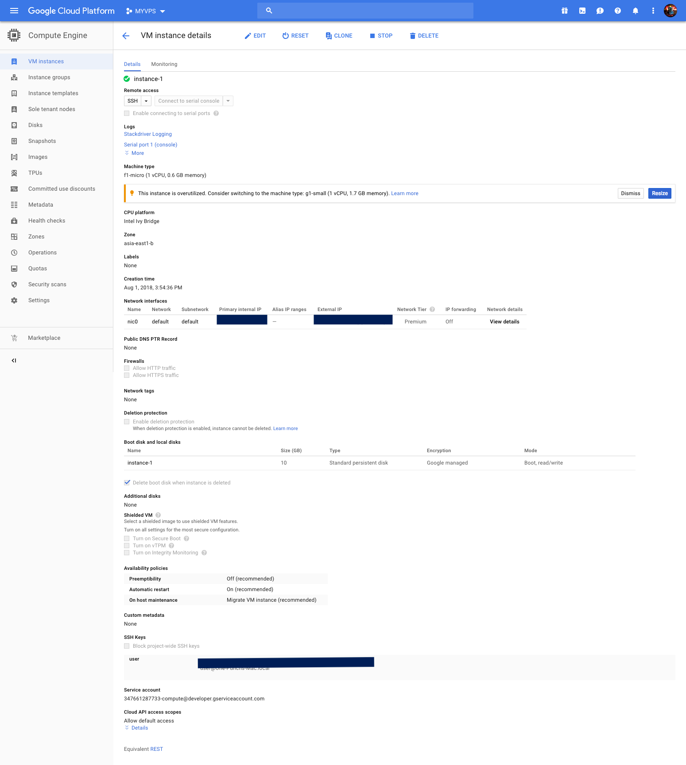The height and width of the screenshot is (765, 686).
Task: Click the STOP button
Action: pyautogui.click(x=381, y=36)
